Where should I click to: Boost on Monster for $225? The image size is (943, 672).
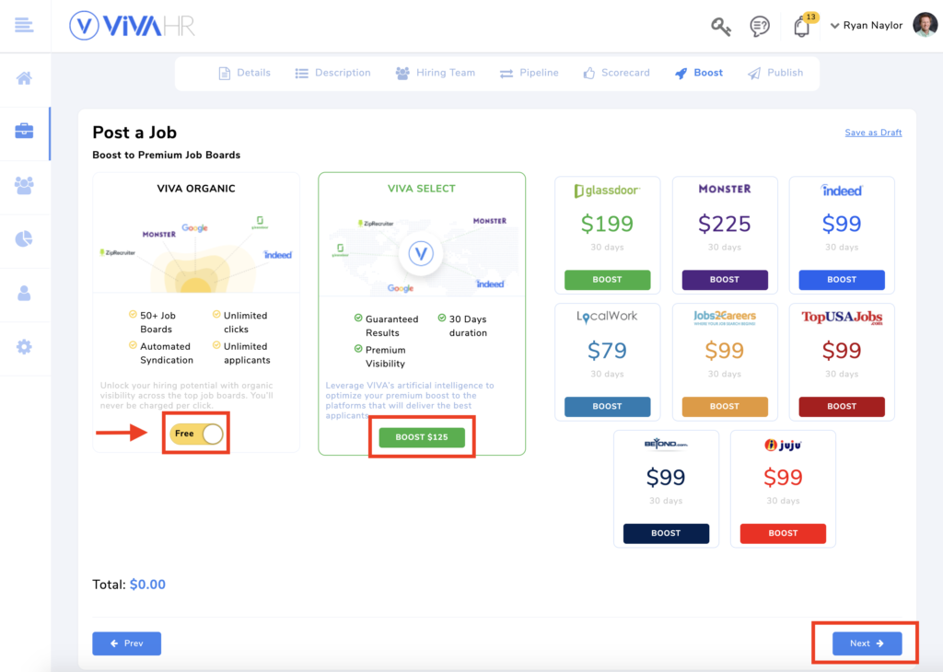(724, 280)
